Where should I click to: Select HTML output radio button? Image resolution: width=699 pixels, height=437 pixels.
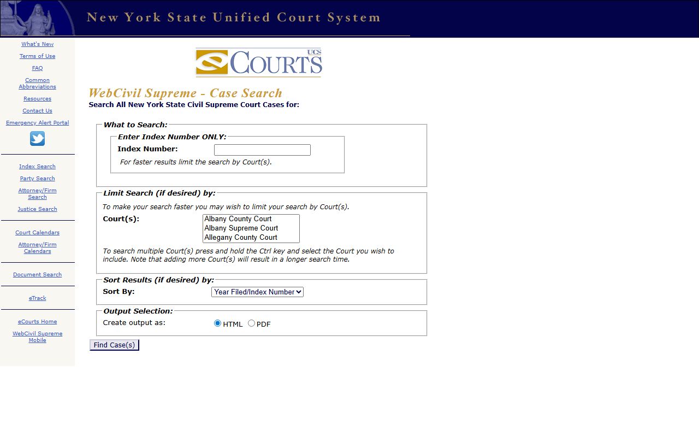[217, 323]
